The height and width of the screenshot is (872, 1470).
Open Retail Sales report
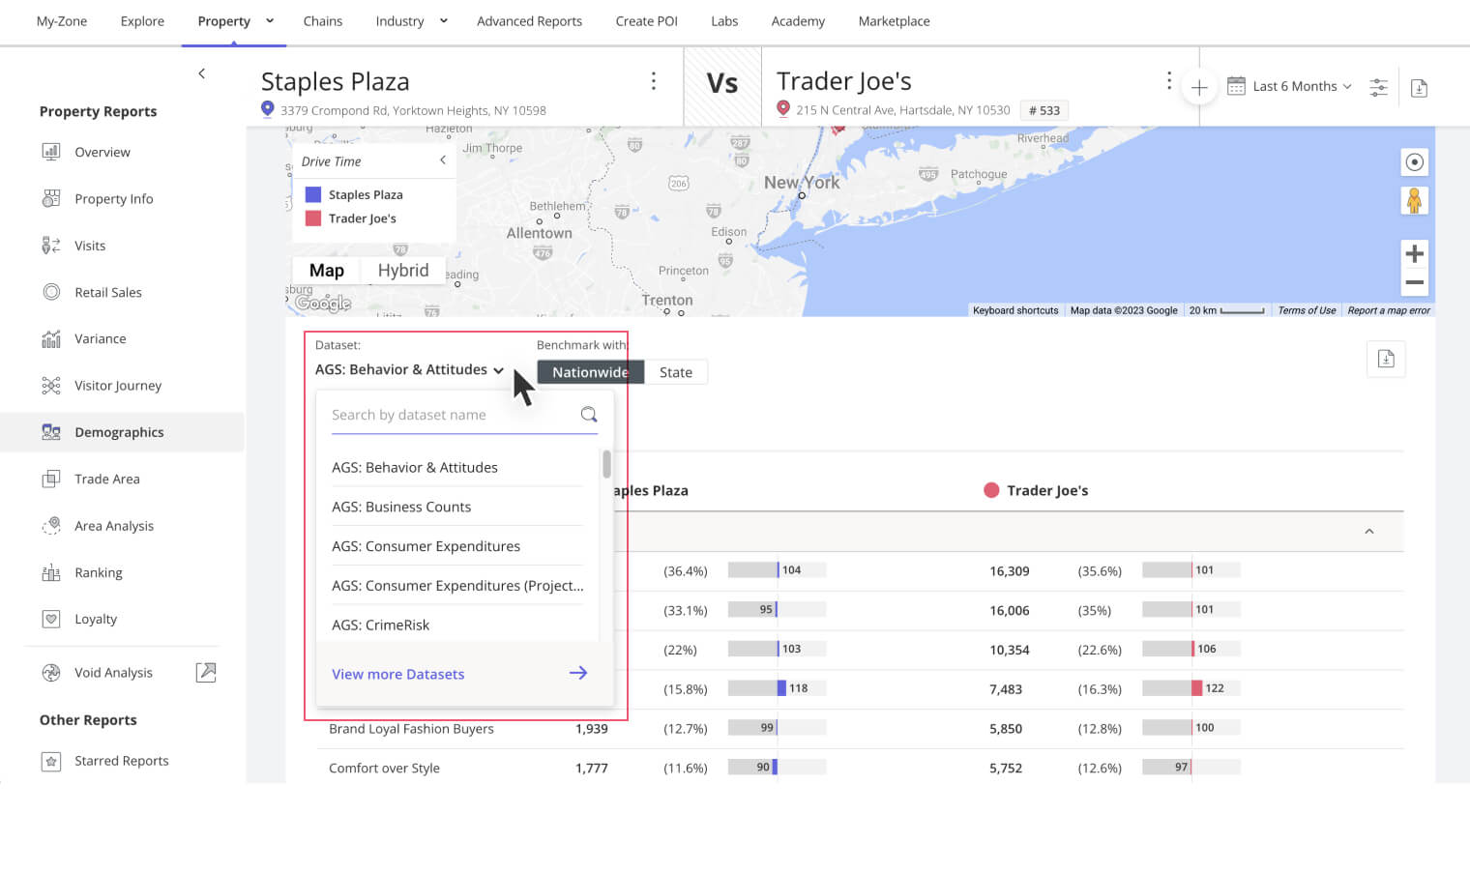(107, 292)
